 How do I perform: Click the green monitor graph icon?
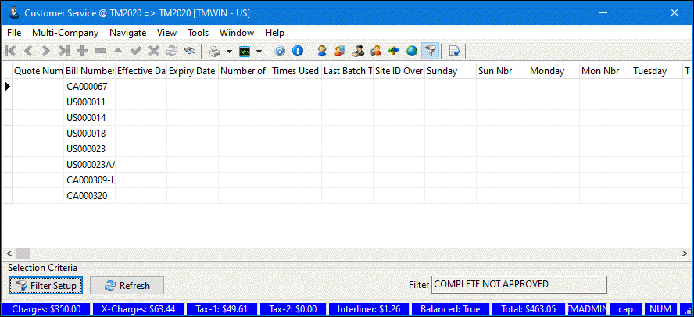[x=245, y=52]
